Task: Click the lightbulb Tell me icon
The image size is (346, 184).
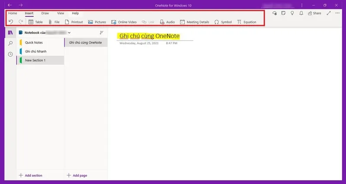Action: pyautogui.click(x=292, y=13)
